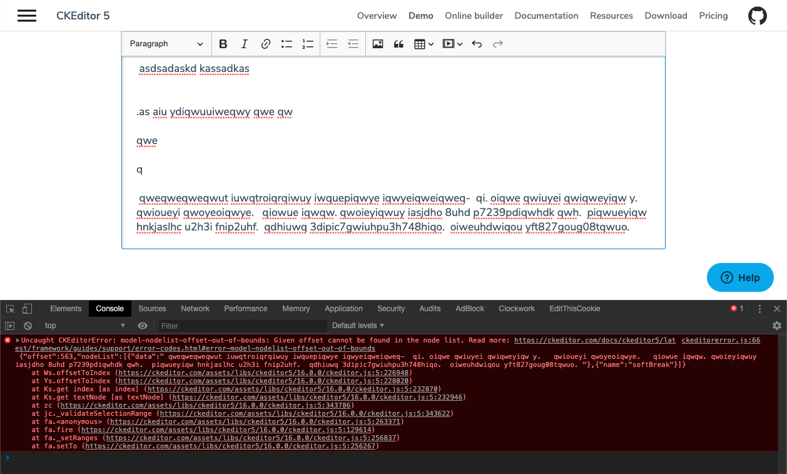This screenshot has height=474, width=787.
Task: Insert a link using the toolbar icon
Action: 265,44
